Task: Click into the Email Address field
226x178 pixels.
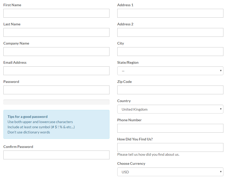Action: pos(56,71)
